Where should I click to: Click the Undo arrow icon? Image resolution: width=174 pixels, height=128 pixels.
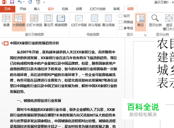pos(20,2)
